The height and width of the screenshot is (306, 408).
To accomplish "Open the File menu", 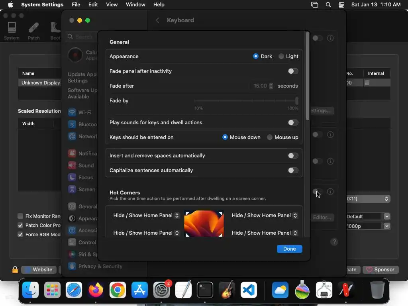I will (76, 5).
